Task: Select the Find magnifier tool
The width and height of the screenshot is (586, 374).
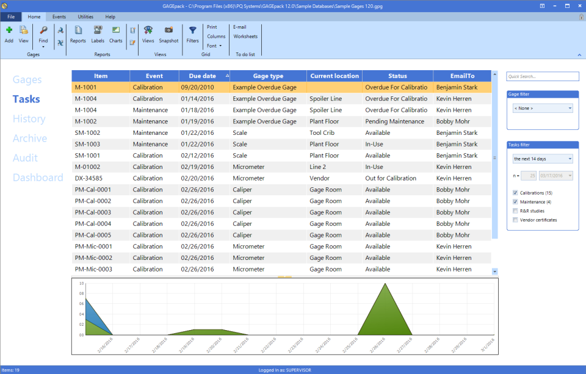Action: click(x=43, y=31)
